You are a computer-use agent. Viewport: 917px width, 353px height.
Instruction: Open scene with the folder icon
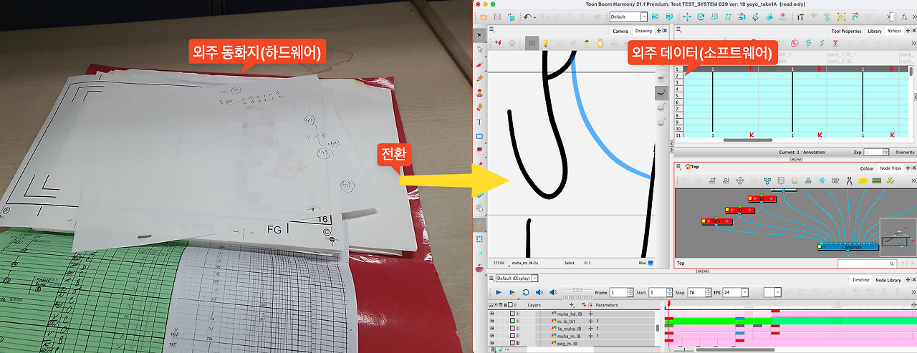[484, 16]
